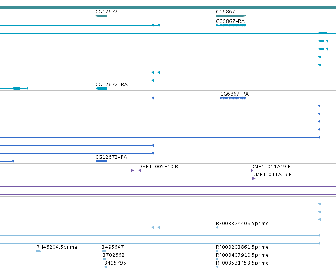
Task: Select the RP003324405.5prime arrow glyph
Action: point(217,228)
